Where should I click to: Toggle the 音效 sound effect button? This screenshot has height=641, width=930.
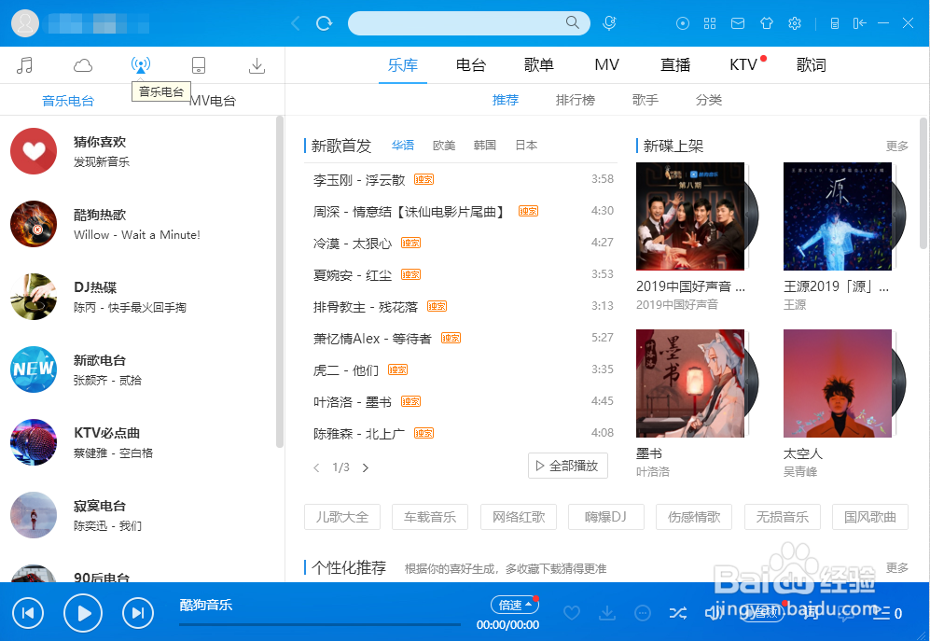[765, 612]
